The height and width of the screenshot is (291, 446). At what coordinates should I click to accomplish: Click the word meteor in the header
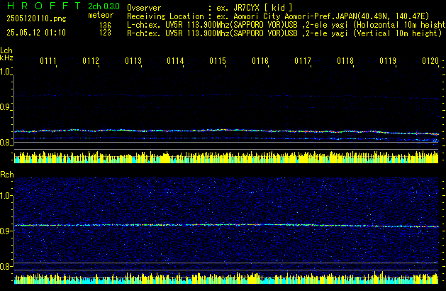[101, 15]
